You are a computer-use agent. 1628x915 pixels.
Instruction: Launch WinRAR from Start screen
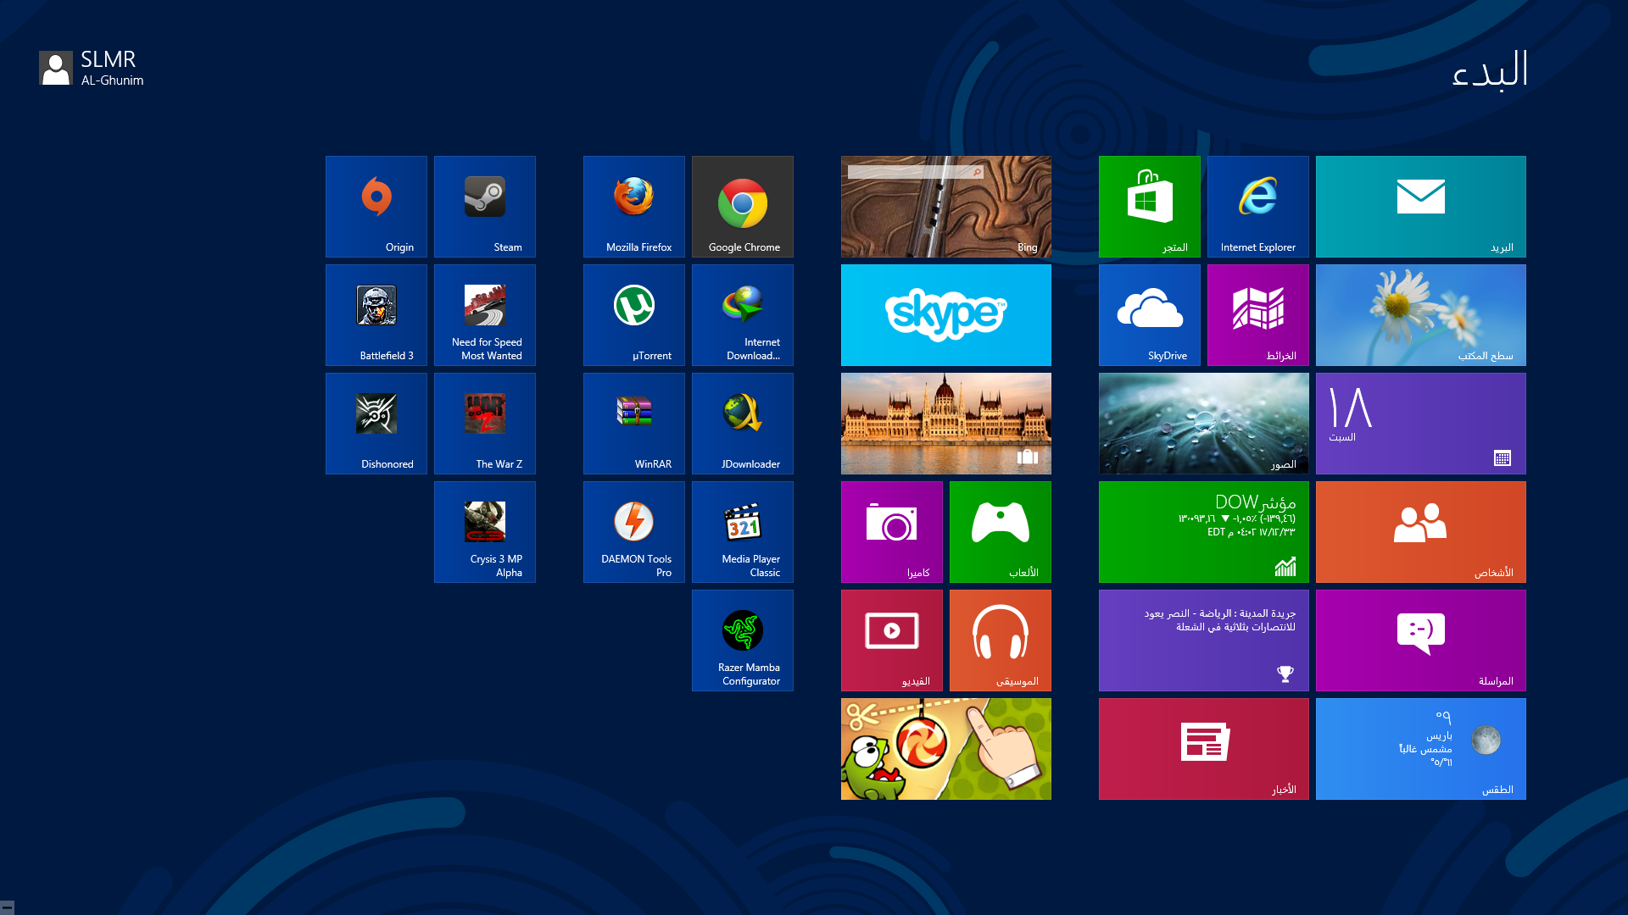click(634, 423)
